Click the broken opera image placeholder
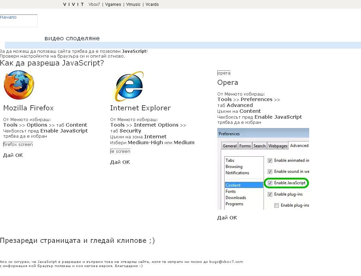 (224, 73)
